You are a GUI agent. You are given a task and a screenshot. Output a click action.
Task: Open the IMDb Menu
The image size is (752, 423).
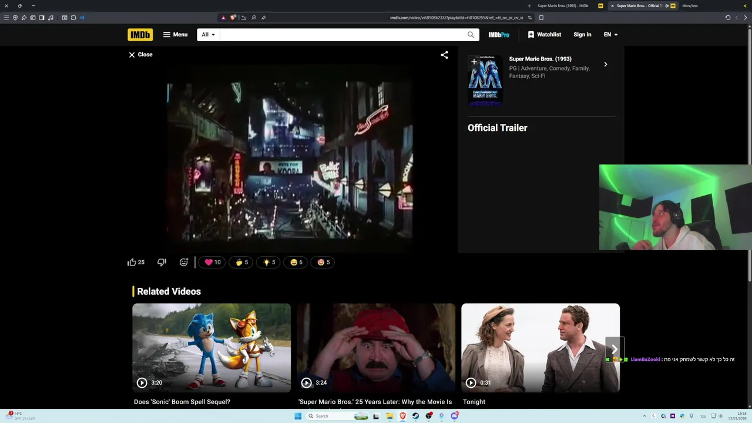coord(175,35)
